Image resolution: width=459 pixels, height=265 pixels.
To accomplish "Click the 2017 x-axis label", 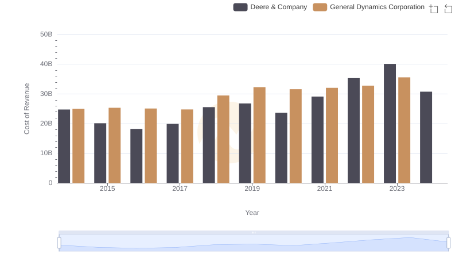I will coord(180,189).
